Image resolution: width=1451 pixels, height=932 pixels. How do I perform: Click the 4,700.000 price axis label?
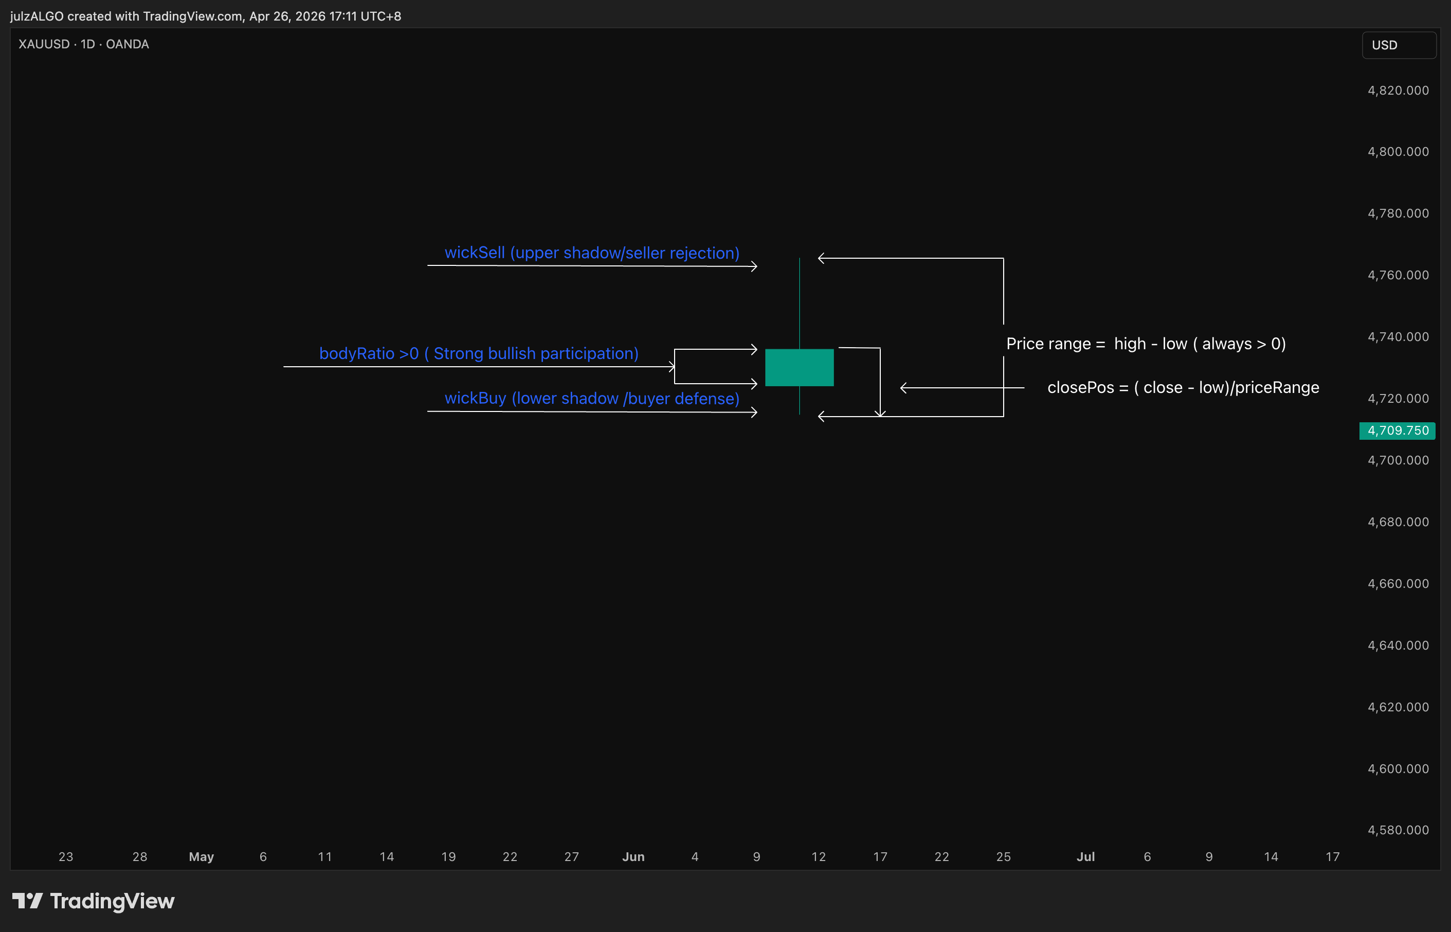click(1399, 460)
